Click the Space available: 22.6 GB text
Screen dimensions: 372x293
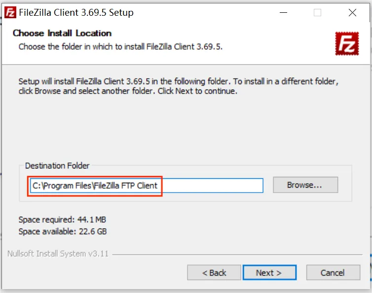[x=63, y=231]
